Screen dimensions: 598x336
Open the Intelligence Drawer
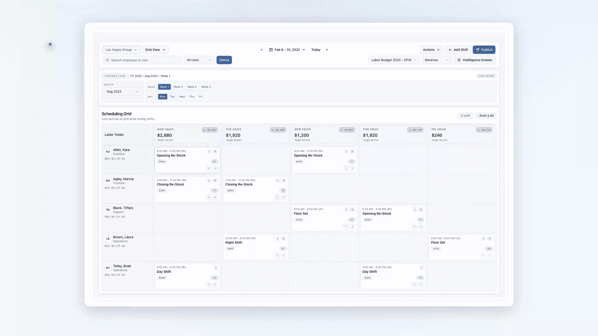tap(474, 60)
